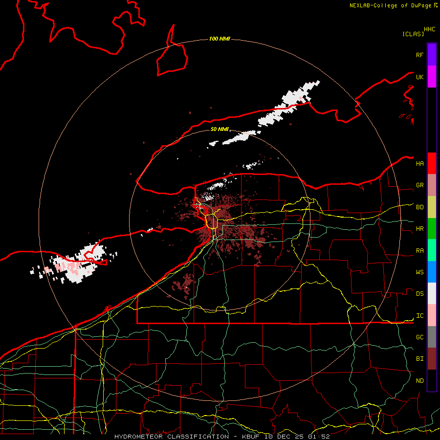This screenshot has height=440, width=440.
Task: Click the RF legend label
Action: coord(419,55)
